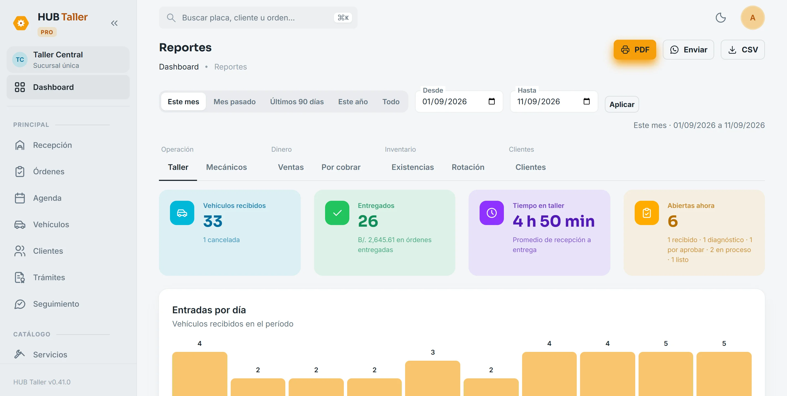The width and height of the screenshot is (787, 396).
Task: Click the Vehículos recibidos car icon
Action: coord(182,213)
